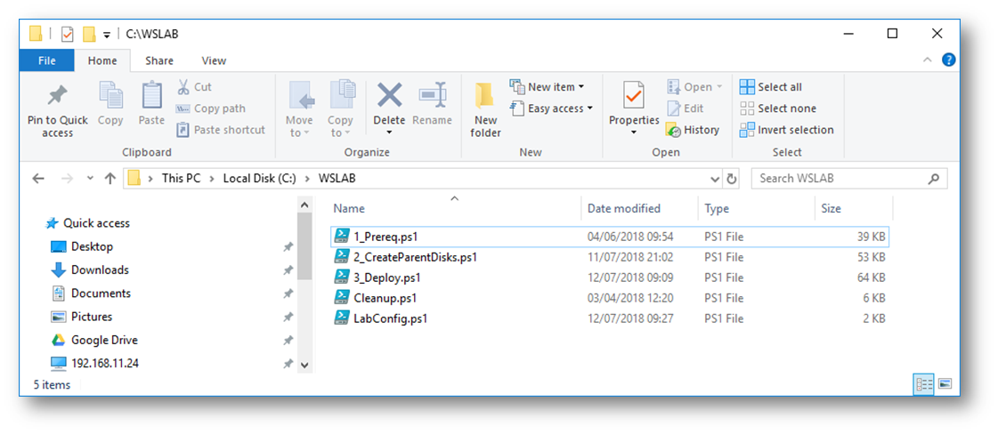Click Local Disk (C:) in breadcrumb

click(260, 179)
